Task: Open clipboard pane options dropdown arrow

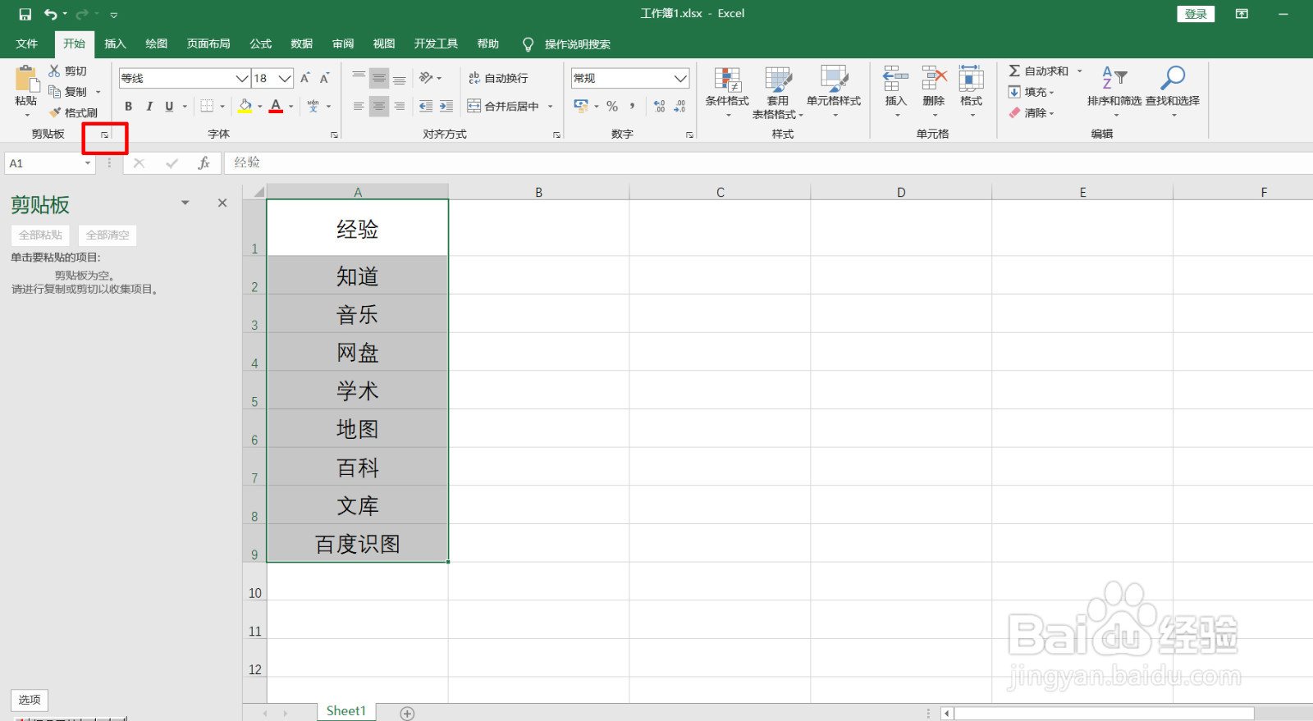Action: (185, 203)
